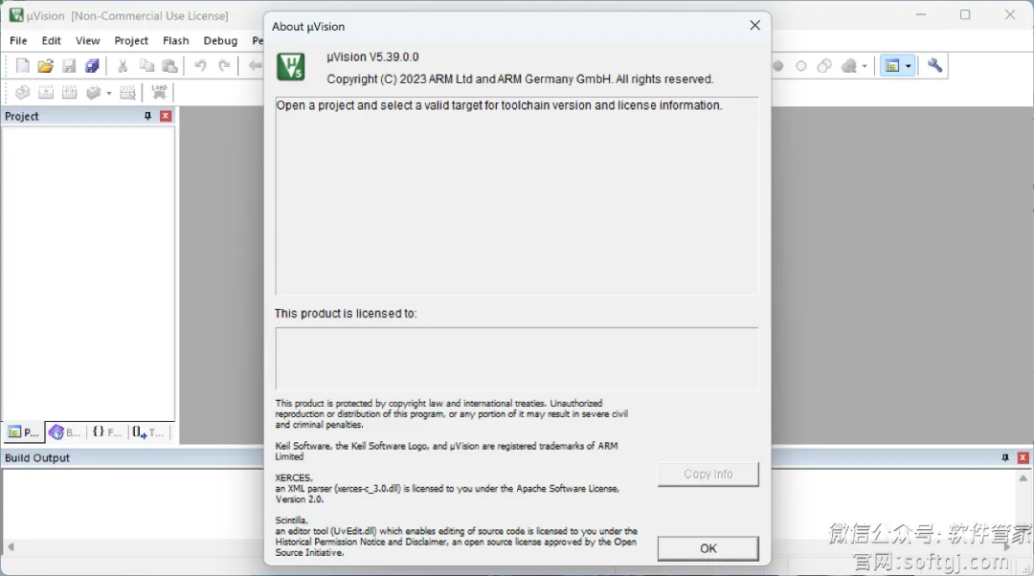This screenshot has height=576, width=1034.
Task: Click the Enable/Disable Breakpoint hollow-circle icon
Action: click(x=801, y=66)
